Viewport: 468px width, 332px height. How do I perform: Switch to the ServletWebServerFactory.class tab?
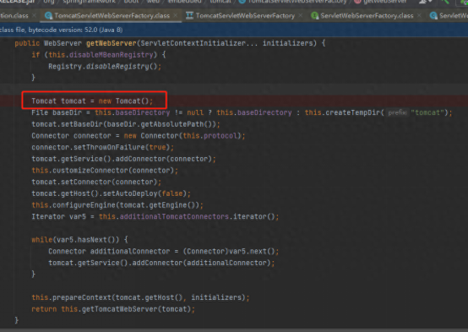pyautogui.click(x=362, y=15)
